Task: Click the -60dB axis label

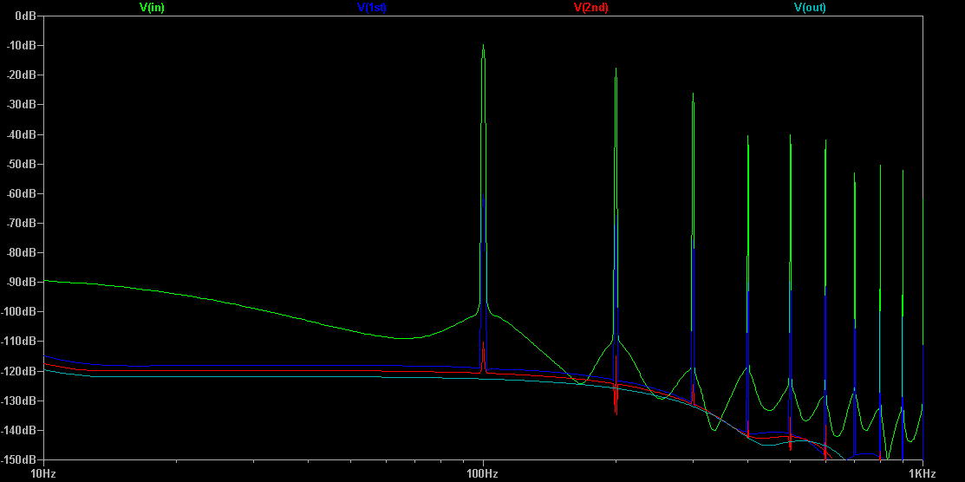Action: click(x=20, y=193)
